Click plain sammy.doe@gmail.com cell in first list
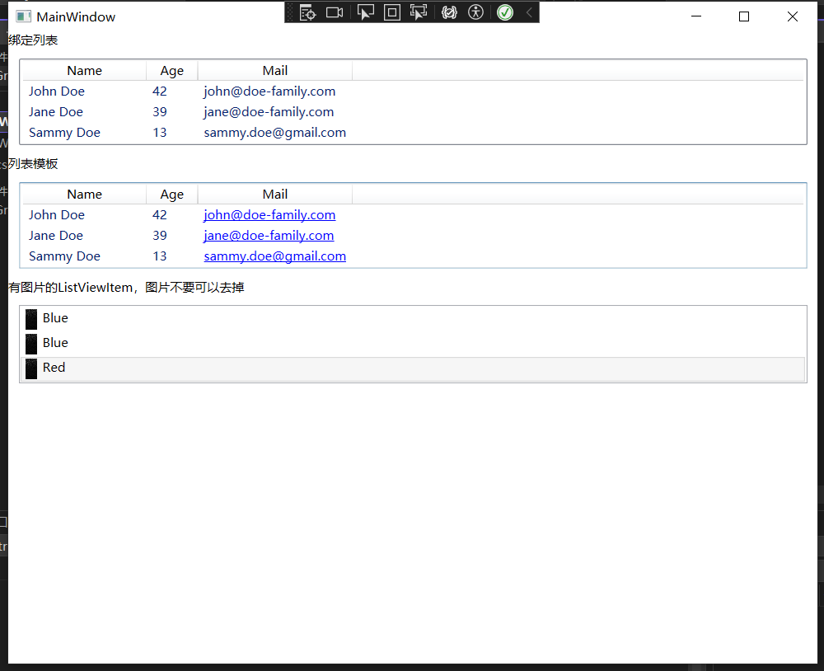Image resolution: width=824 pixels, height=671 pixels. tap(275, 133)
